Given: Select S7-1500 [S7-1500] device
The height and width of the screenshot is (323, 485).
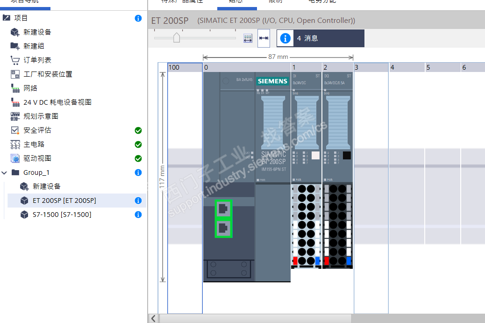Looking at the screenshot, I should [x=62, y=215].
